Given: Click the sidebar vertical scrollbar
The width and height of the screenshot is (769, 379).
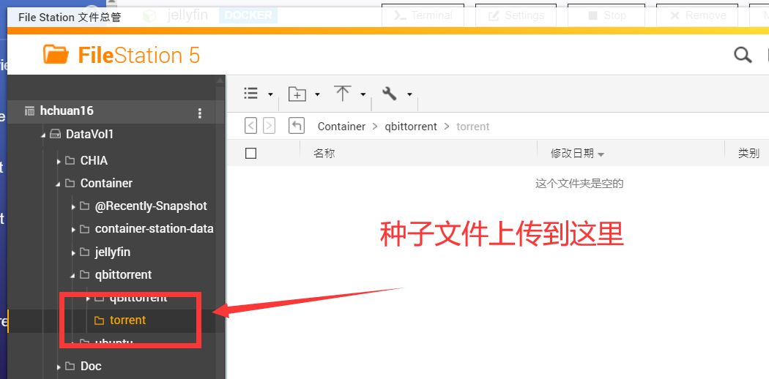Looking at the screenshot, I should 220,227.
